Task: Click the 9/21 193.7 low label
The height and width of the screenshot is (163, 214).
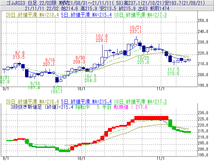Action: [x=57, y=90]
